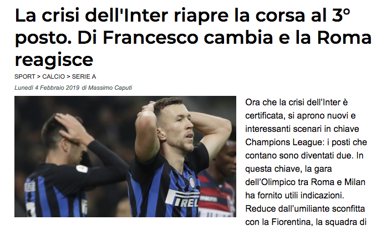This screenshot has height=230, width=376.
Task: Click the player in red striped shirt
Action: click(218, 177)
